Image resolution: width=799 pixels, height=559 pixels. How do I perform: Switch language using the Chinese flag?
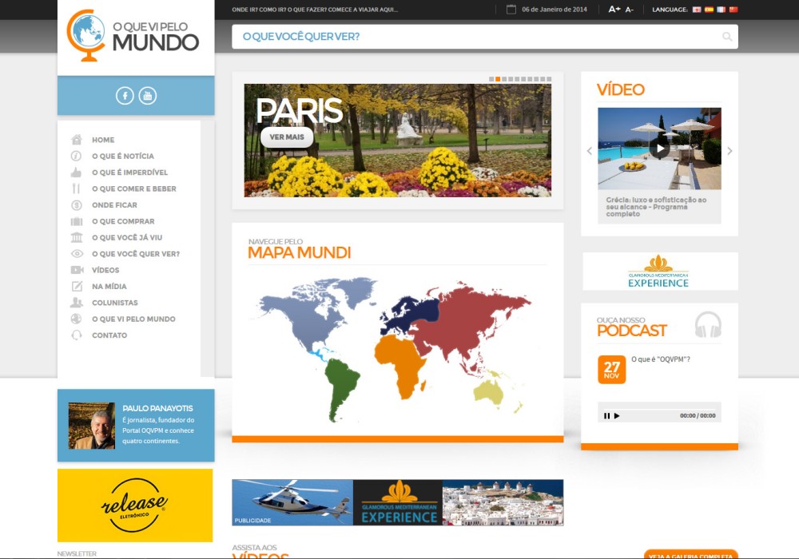(733, 10)
